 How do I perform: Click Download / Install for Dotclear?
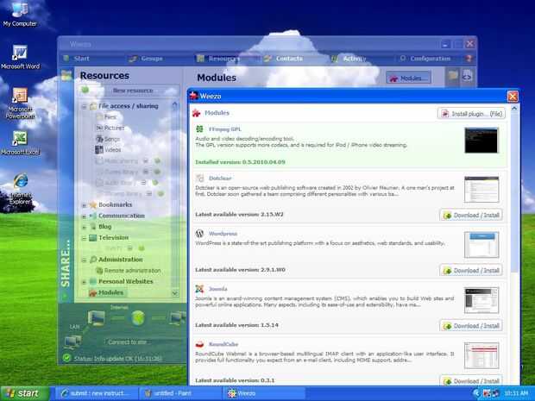pos(471,216)
